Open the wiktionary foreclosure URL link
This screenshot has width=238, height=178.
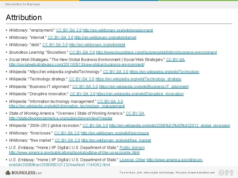pos(115,133)
